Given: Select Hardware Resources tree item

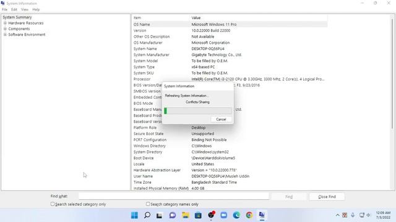Looking at the screenshot, I should click(x=26, y=23).
